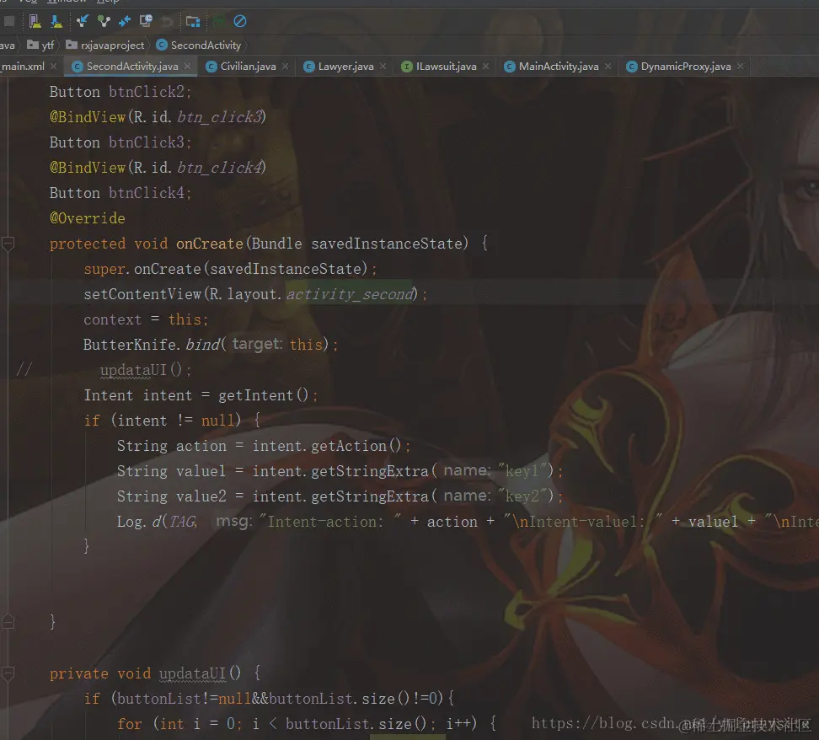Viewport: 819px width, 740px height.
Task: Click the SecondActivity breadcrumb
Action: [x=199, y=46]
